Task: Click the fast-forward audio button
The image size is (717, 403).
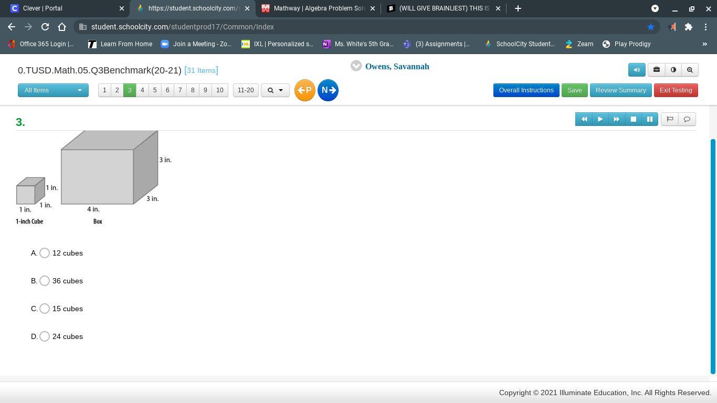Action: click(x=617, y=119)
